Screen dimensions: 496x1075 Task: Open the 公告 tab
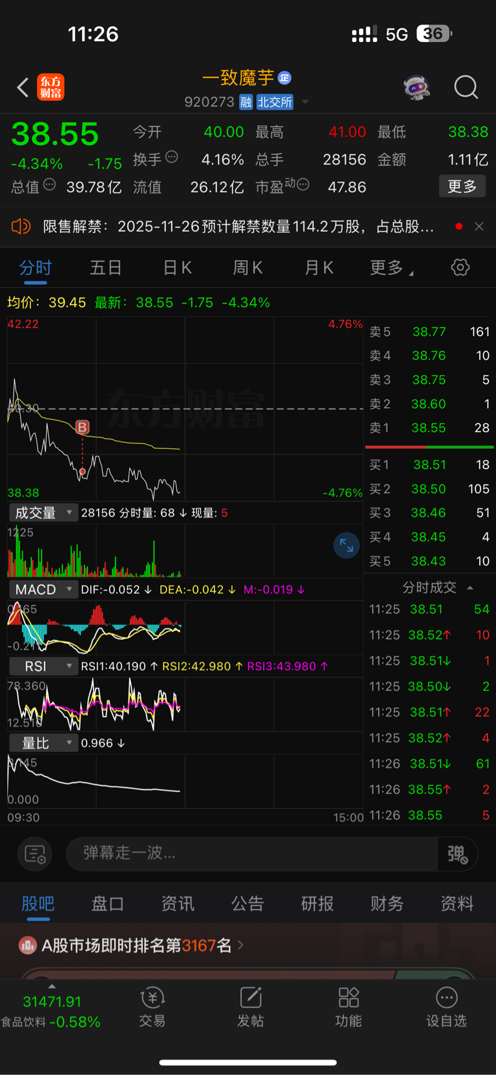point(247,903)
